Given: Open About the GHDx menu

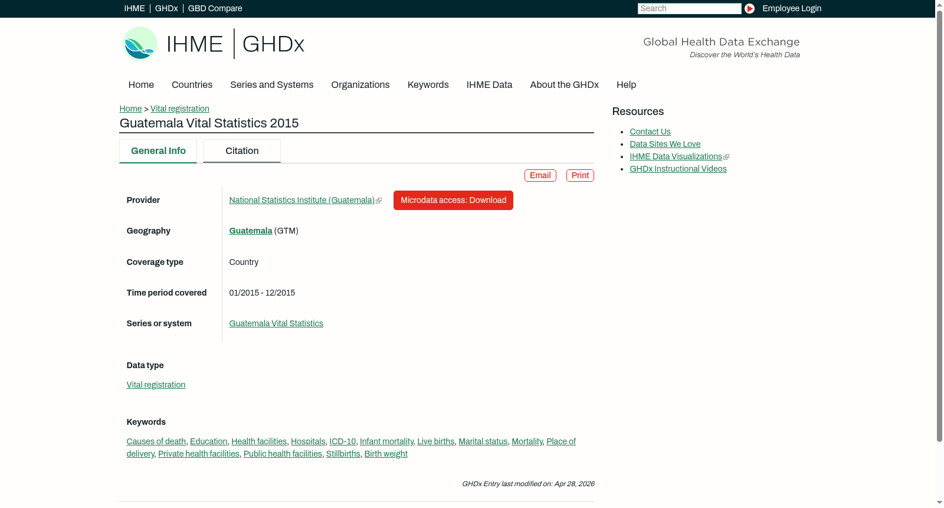Looking at the screenshot, I should pos(565,85).
